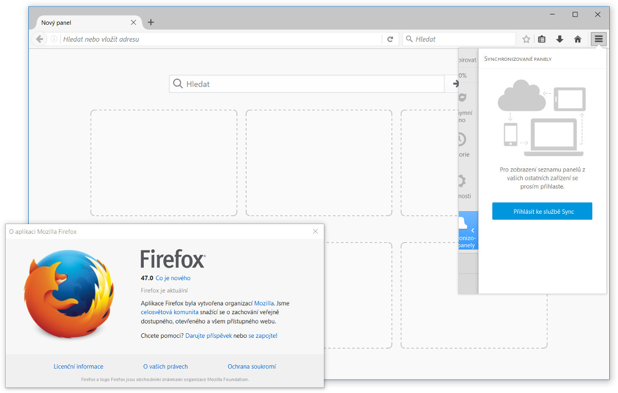Screen dimensions: 618x393
Task: Click the Mozilla Foundation trademark notice text
Action: pyautogui.click(x=165, y=380)
